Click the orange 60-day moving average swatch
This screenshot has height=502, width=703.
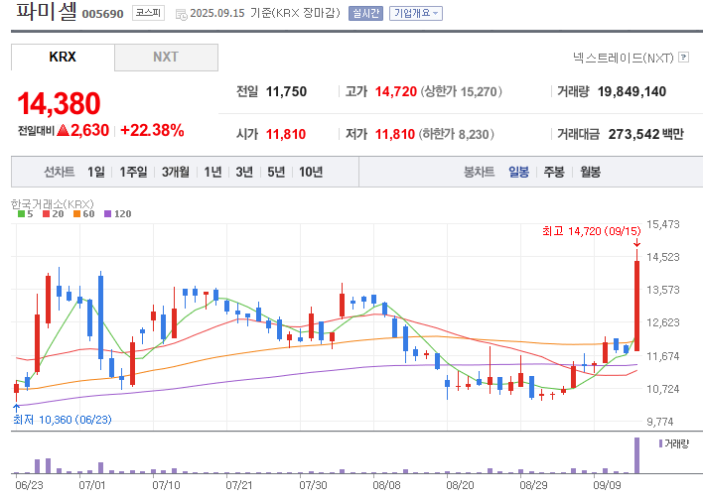pos(77,214)
